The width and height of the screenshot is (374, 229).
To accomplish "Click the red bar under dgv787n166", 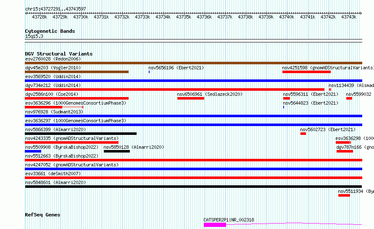I will click(x=345, y=151).
